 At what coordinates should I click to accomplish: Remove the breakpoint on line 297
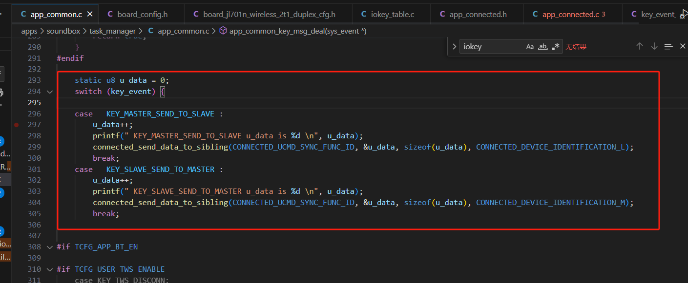(x=17, y=125)
